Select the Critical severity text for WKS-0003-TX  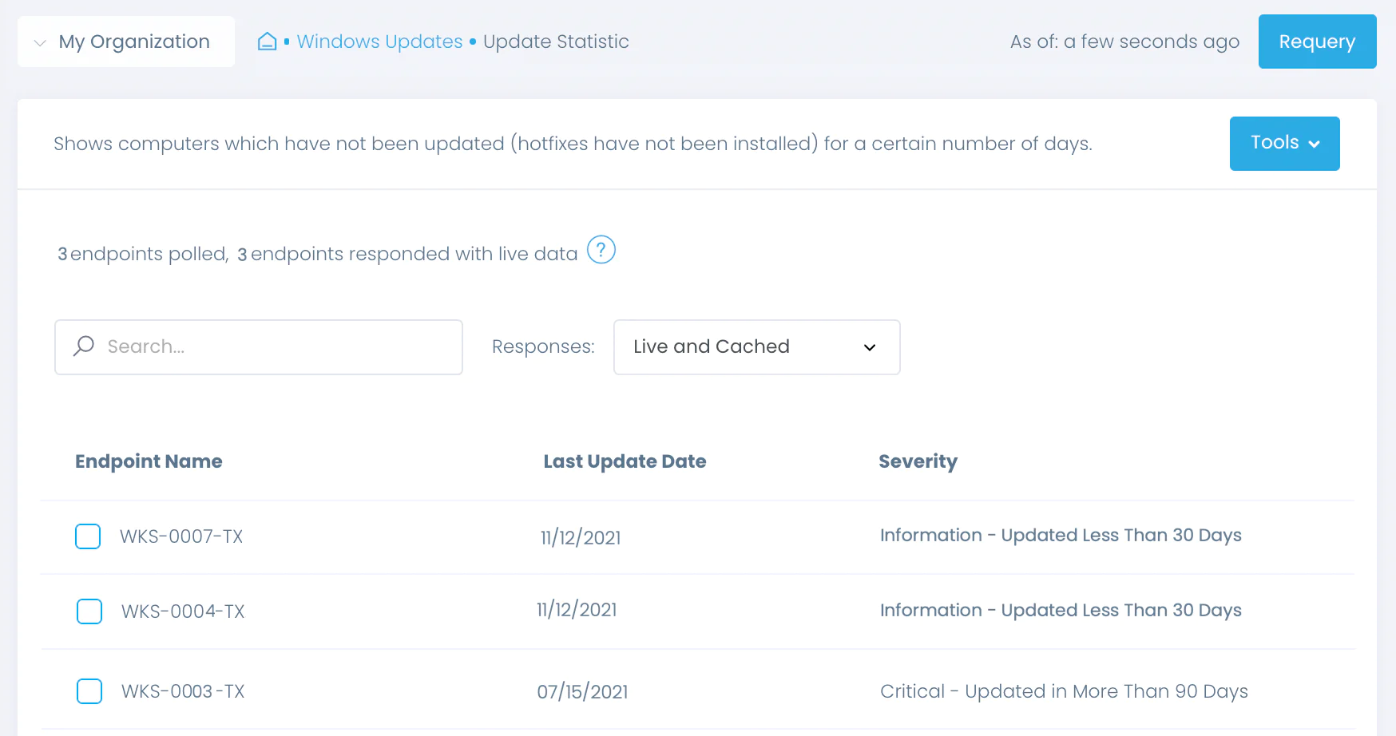click(1064, 691)
